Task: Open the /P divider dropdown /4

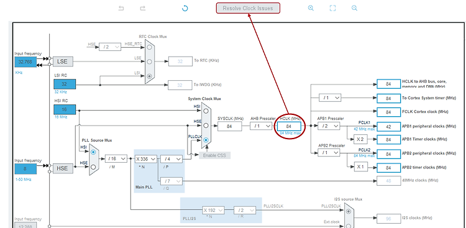Action: point(171,159)
